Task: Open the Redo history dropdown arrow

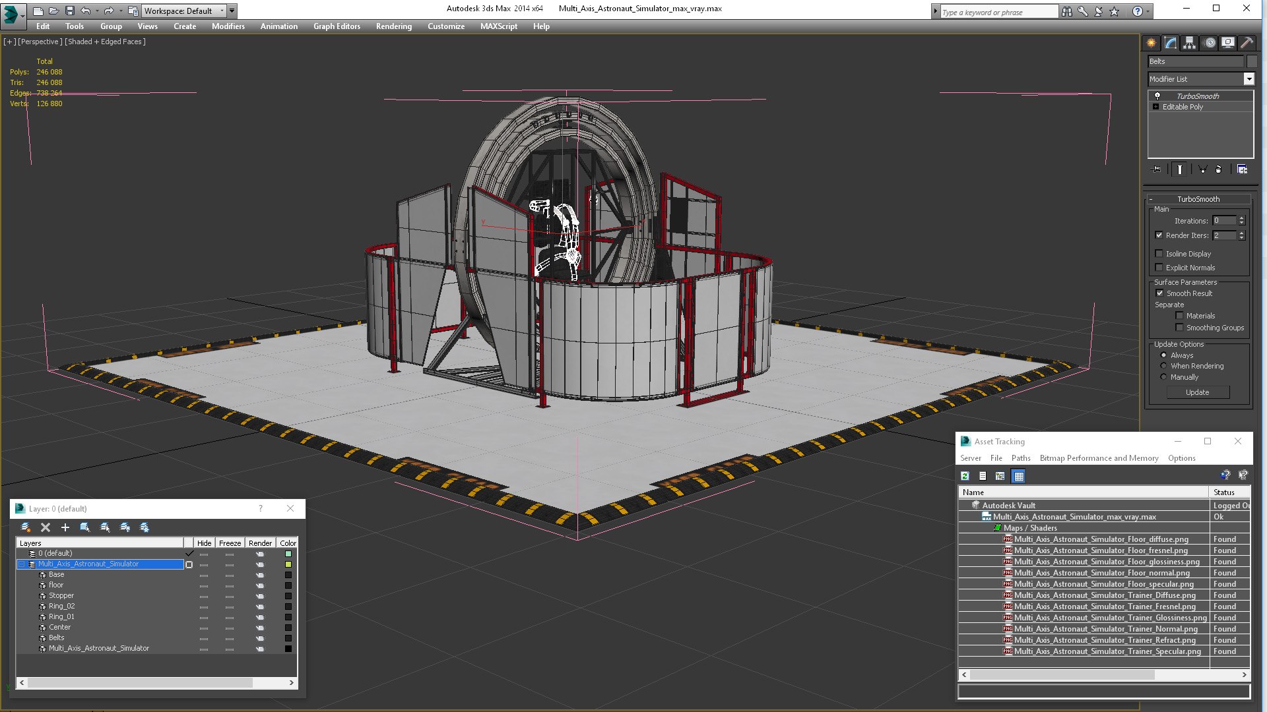Action: 120,11
